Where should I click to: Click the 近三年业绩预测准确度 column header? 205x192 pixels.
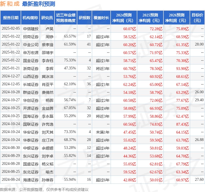[66, 18]
